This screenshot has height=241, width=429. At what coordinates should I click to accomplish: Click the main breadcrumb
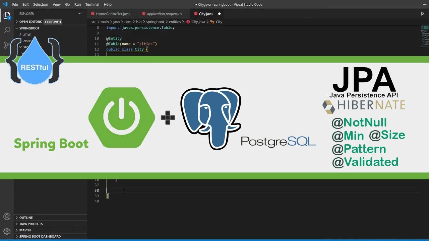click(105, 22)
